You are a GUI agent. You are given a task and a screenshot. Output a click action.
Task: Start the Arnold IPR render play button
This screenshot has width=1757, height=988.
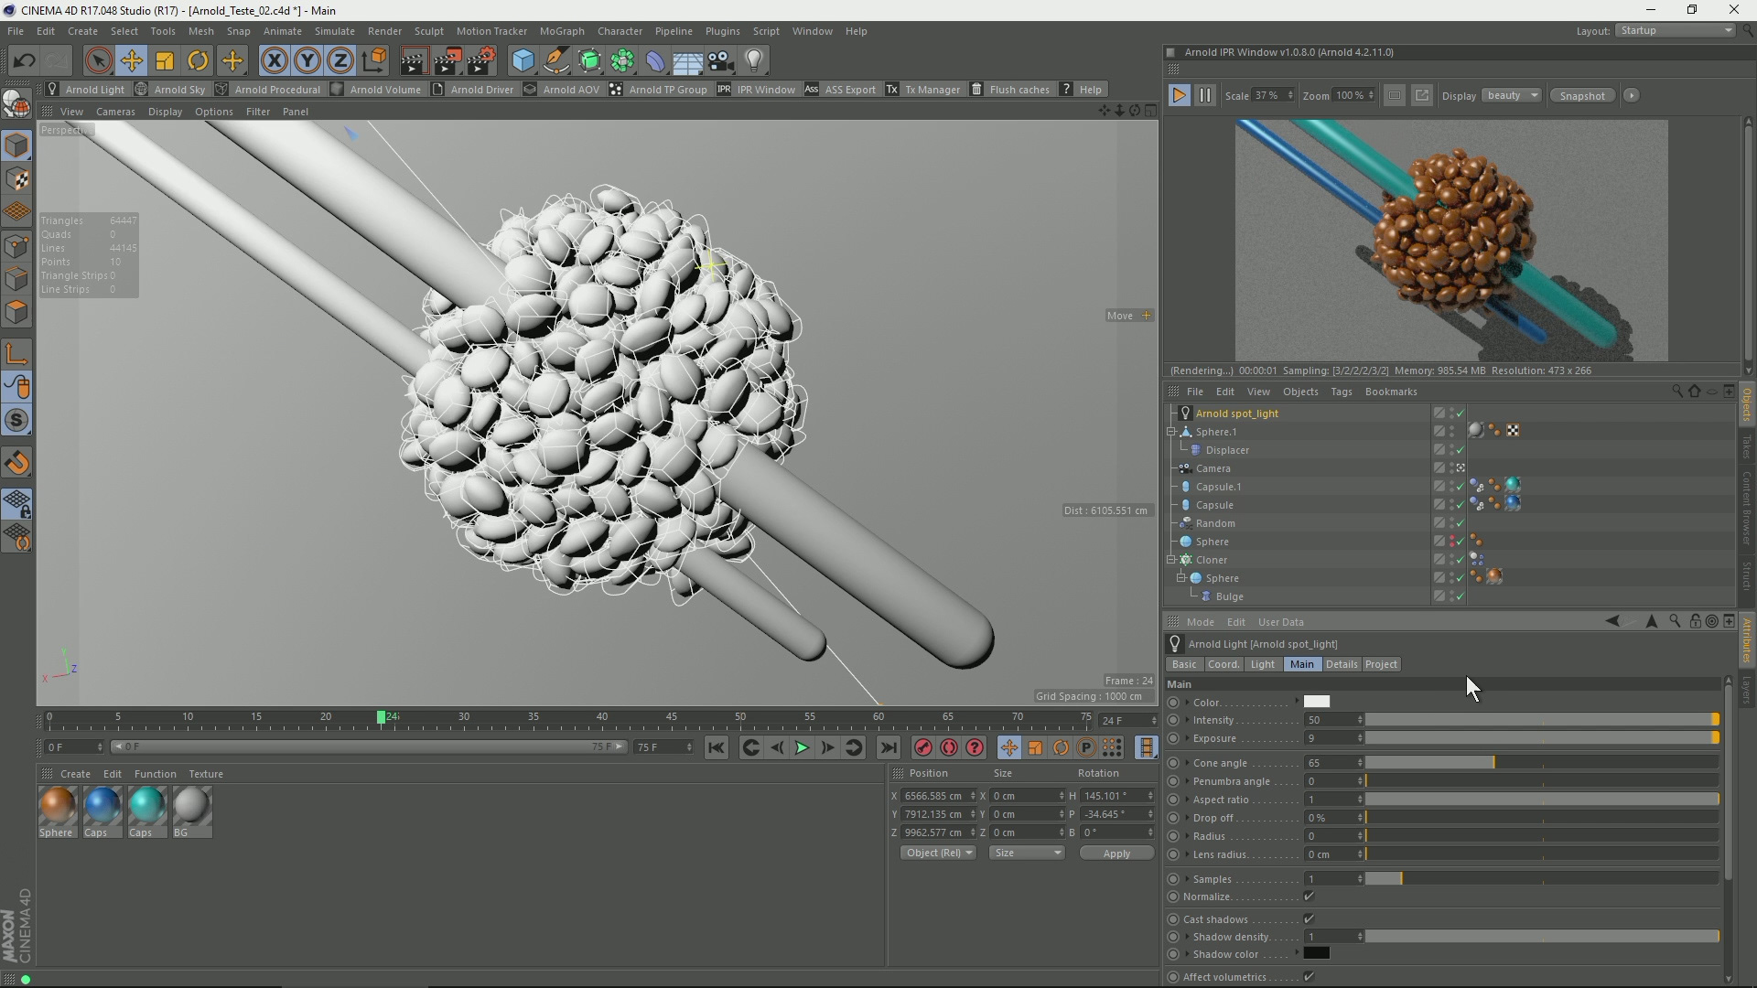pos(1179,95)
